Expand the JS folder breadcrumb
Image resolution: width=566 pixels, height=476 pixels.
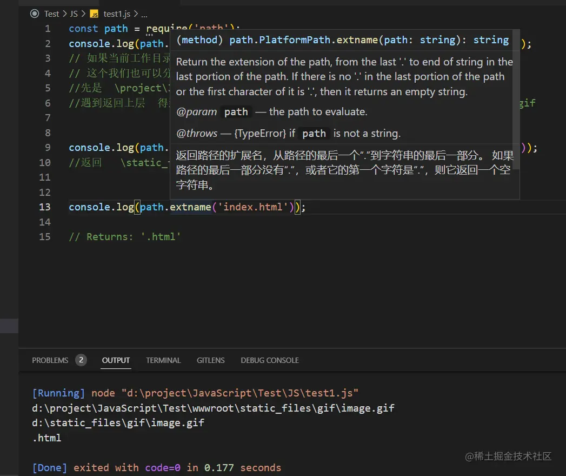[x=74, y=14]
